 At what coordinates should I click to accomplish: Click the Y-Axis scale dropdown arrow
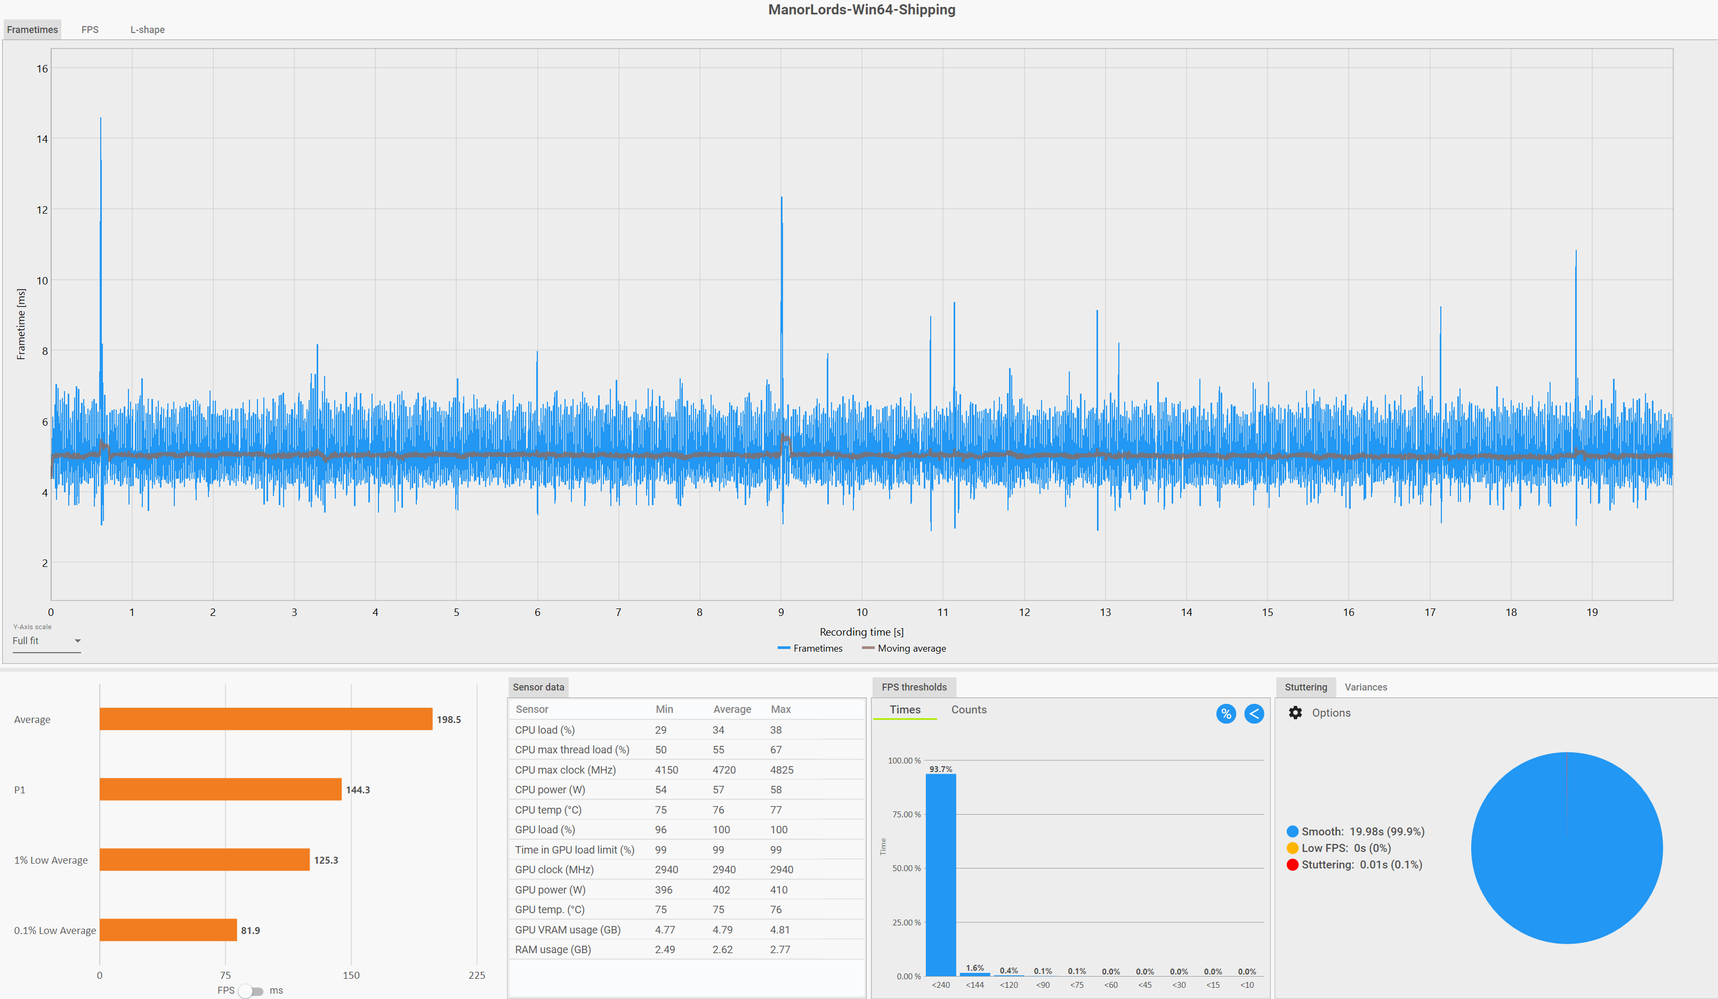pyautogui.click(x=78, y=640)
